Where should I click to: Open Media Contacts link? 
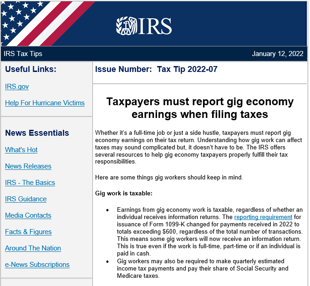28,215
